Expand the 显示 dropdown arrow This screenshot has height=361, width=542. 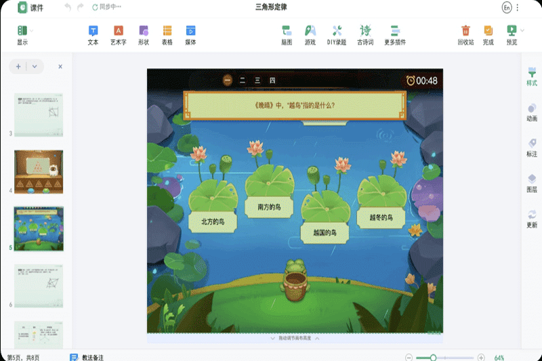click(32, 30)
